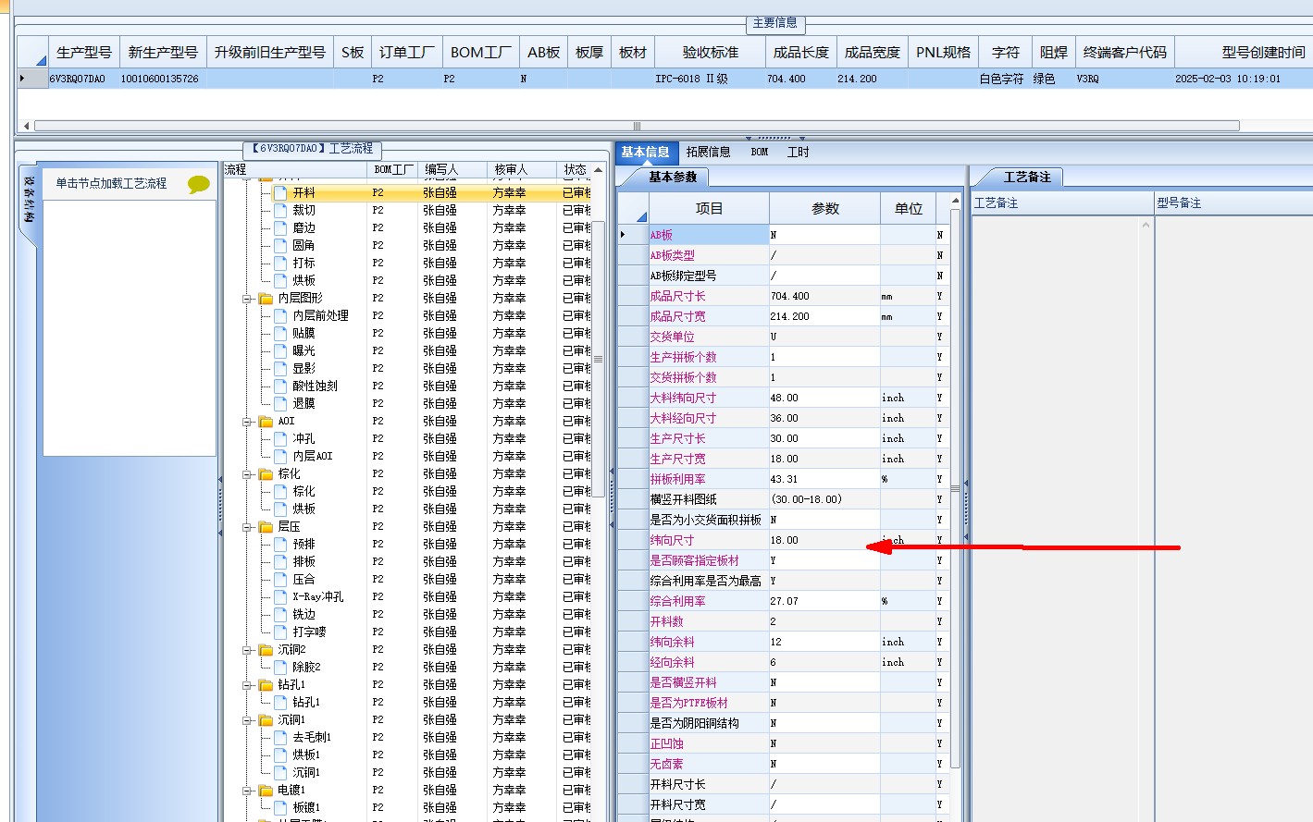Collapse the 钻孔1 folder group

(x=248, y=685)
